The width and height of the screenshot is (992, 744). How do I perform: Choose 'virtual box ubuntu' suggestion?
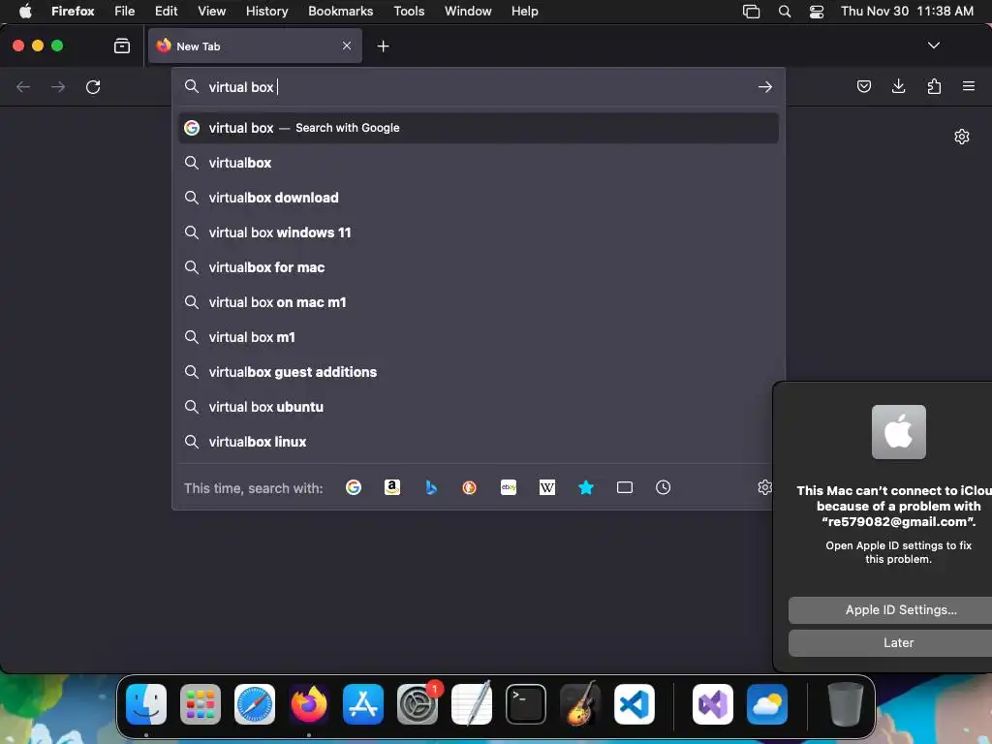[x=479, y=407]
